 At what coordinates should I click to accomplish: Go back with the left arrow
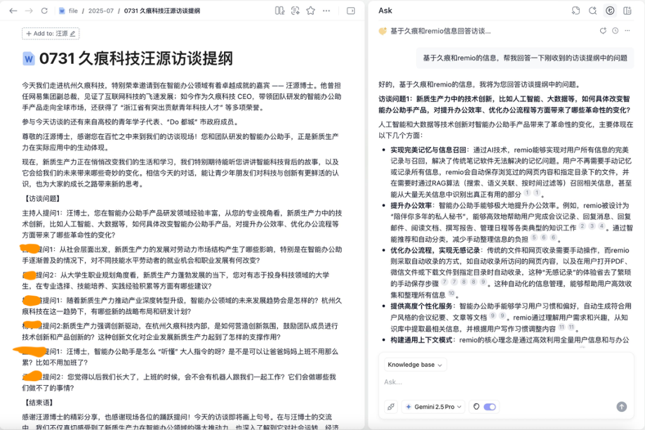tap(13, 11)
